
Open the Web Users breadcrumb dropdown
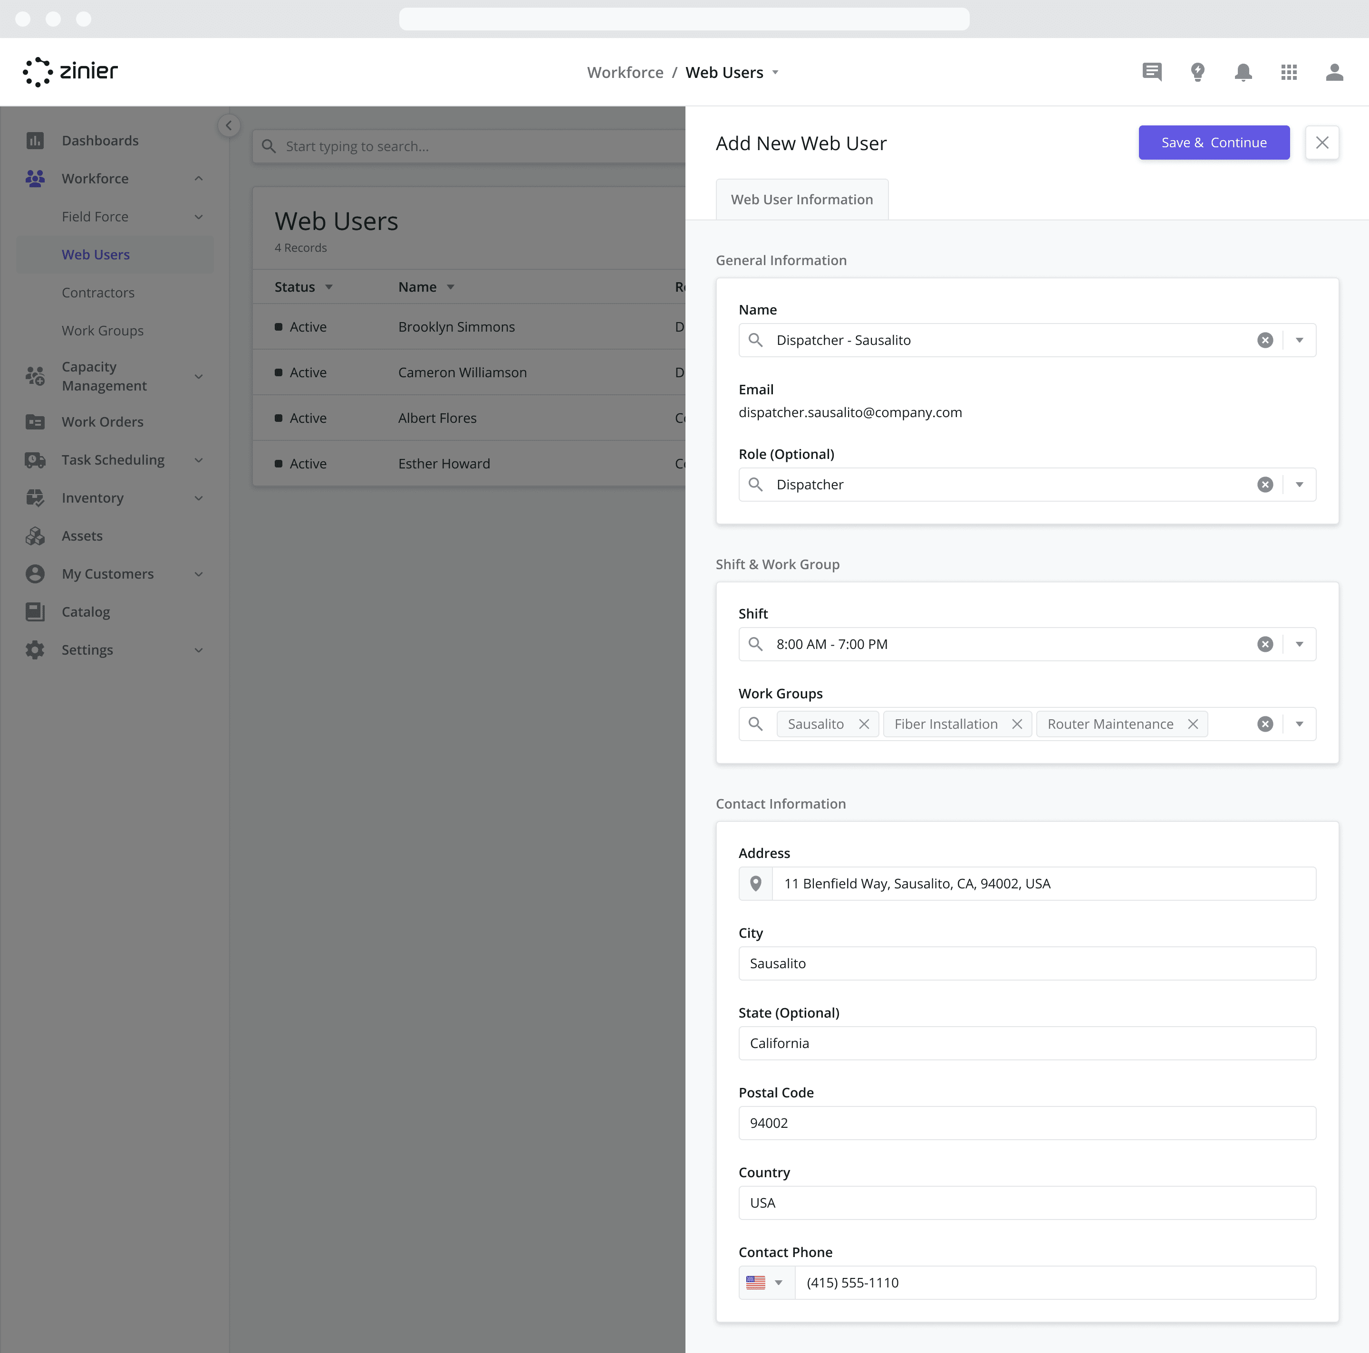(775, 72)
